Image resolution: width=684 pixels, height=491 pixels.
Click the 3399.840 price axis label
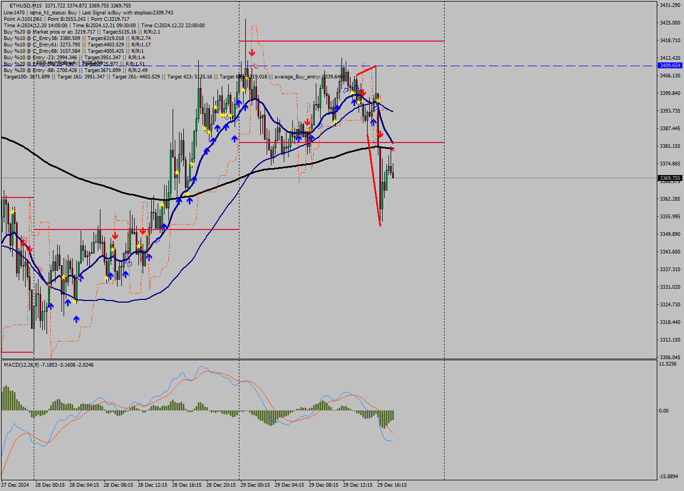coord(670,93)
